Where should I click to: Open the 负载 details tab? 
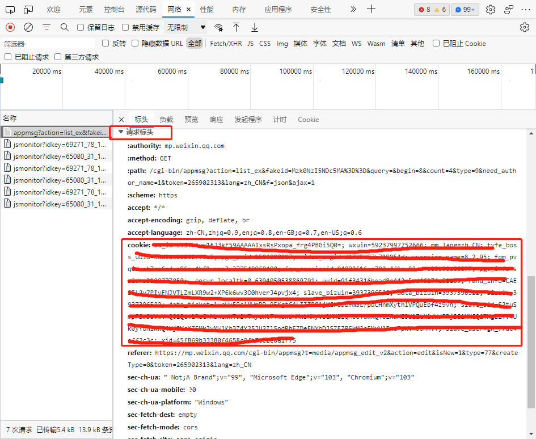(x=166, y=120)
